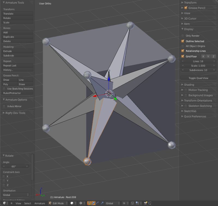Open the Select menu
218x206 pixels.
pos(27,203)
